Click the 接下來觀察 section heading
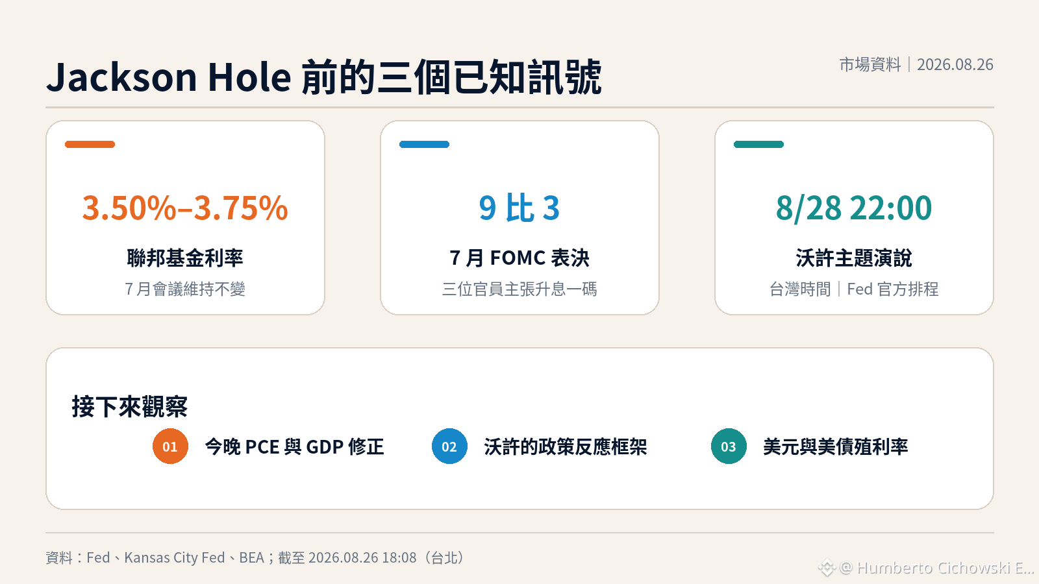This screenshot has width=1039, height=584. 129,407
